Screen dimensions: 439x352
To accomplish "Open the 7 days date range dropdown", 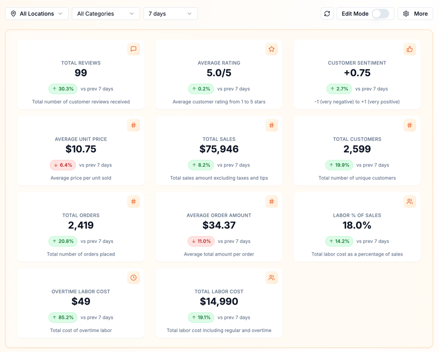I will (170, 14).
